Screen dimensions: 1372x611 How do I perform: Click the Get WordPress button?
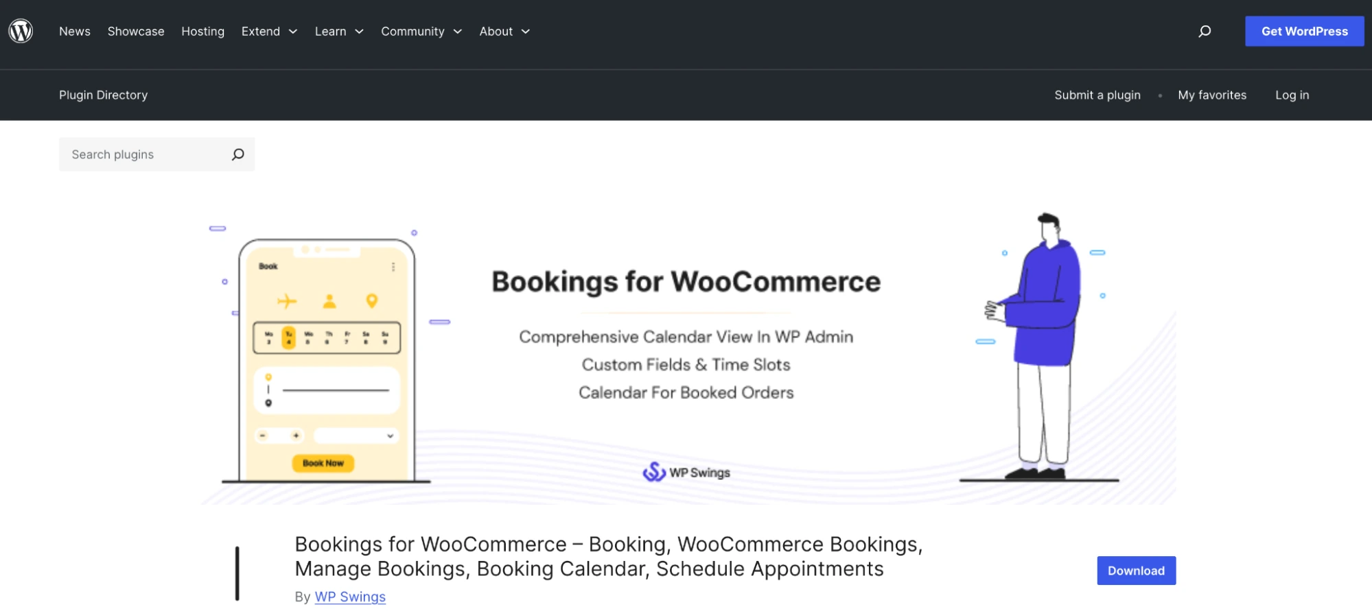tap(1304, 31)
